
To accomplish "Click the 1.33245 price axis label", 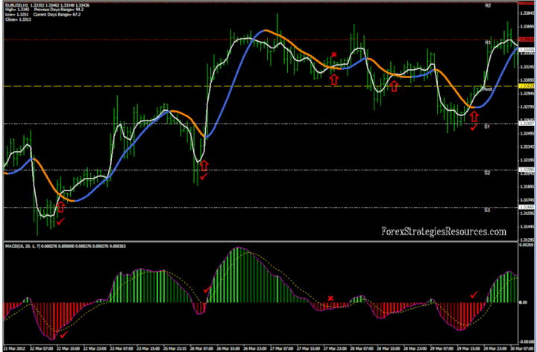I will 527,67.
